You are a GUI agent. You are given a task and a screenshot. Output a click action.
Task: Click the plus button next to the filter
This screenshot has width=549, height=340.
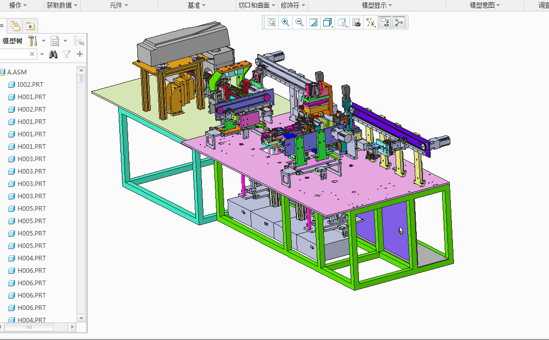coord(80,54)
